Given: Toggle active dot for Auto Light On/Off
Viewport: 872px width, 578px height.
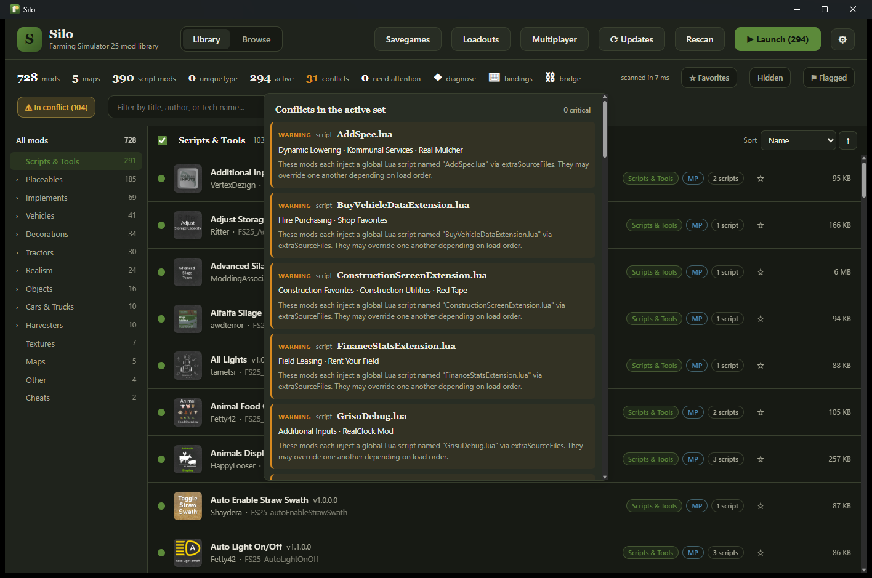Looking at the screenshot, I should point(161,553).
